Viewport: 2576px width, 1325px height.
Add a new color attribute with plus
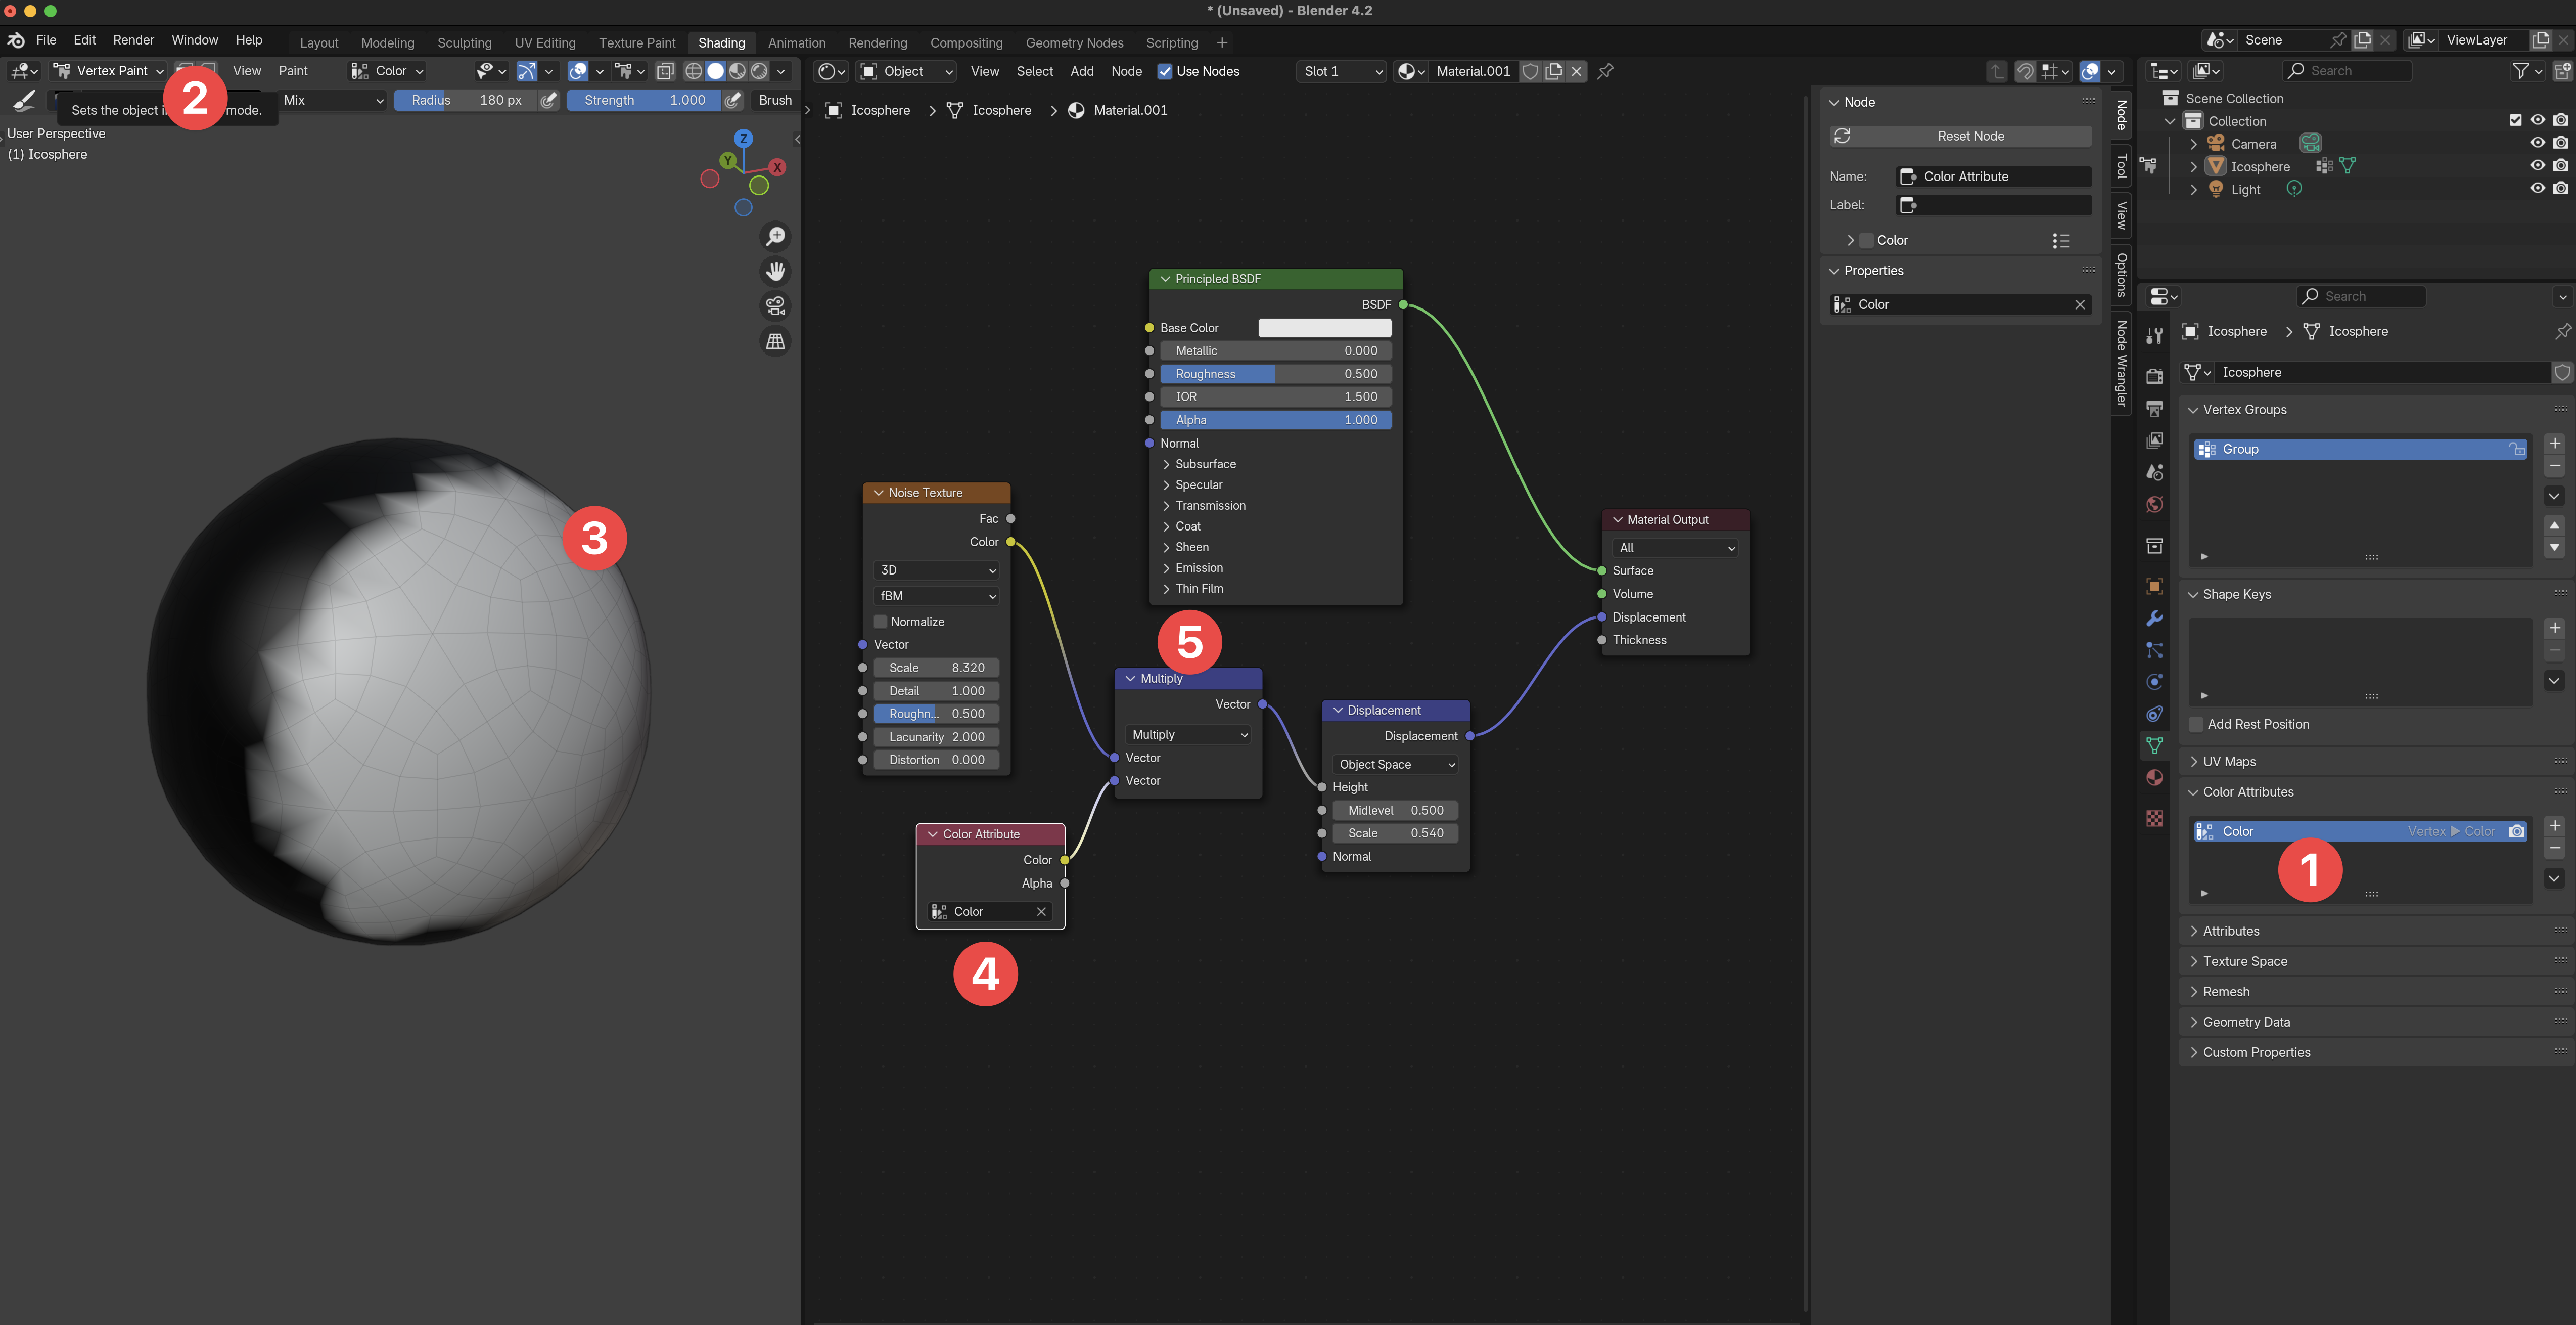pyautogui.click(x=2554, y=826)
